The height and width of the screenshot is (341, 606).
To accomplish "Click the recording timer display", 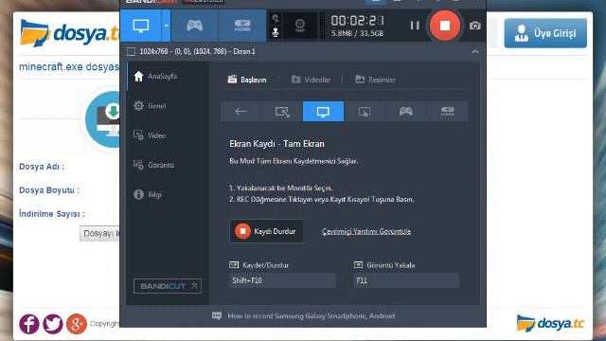I will [358, 21].
